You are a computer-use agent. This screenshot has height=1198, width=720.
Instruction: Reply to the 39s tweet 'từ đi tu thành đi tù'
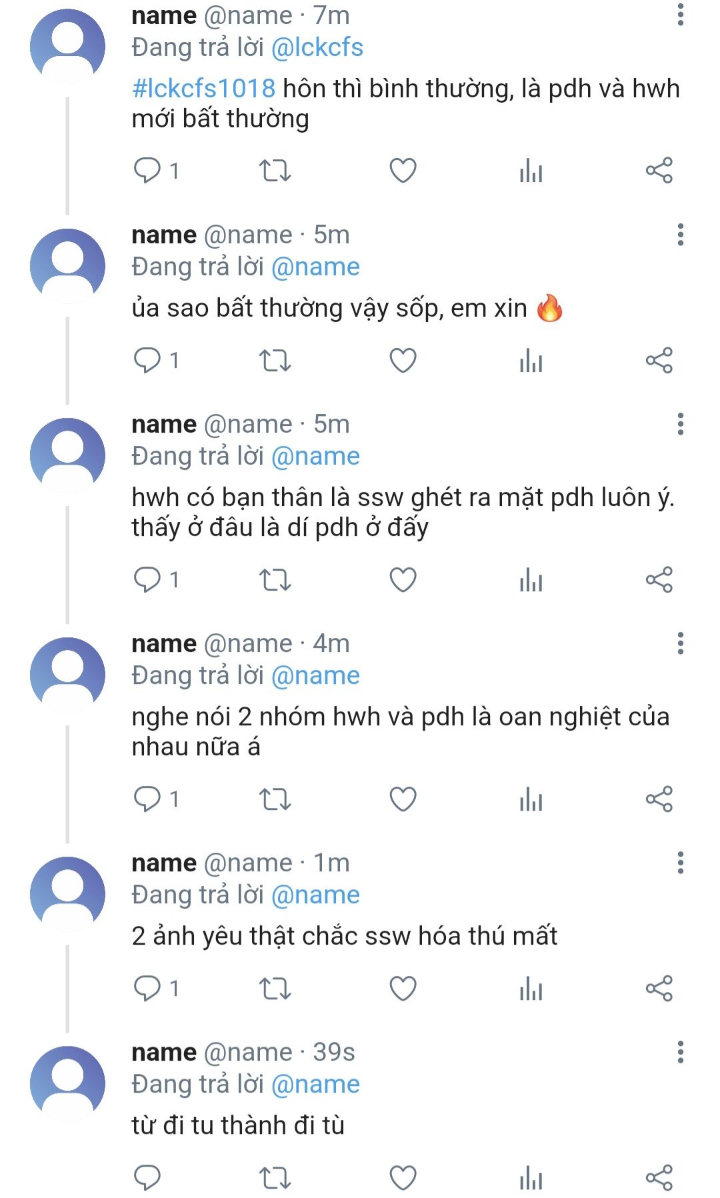(x=147, y=1177)
